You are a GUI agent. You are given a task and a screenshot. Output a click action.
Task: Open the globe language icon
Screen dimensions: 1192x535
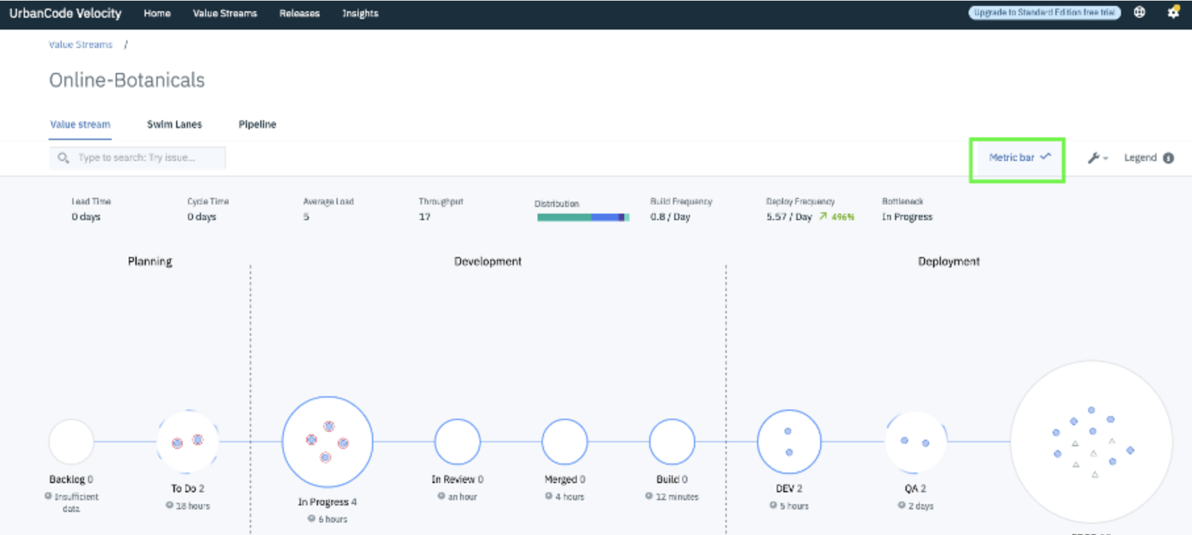[x=1139, y=12]
